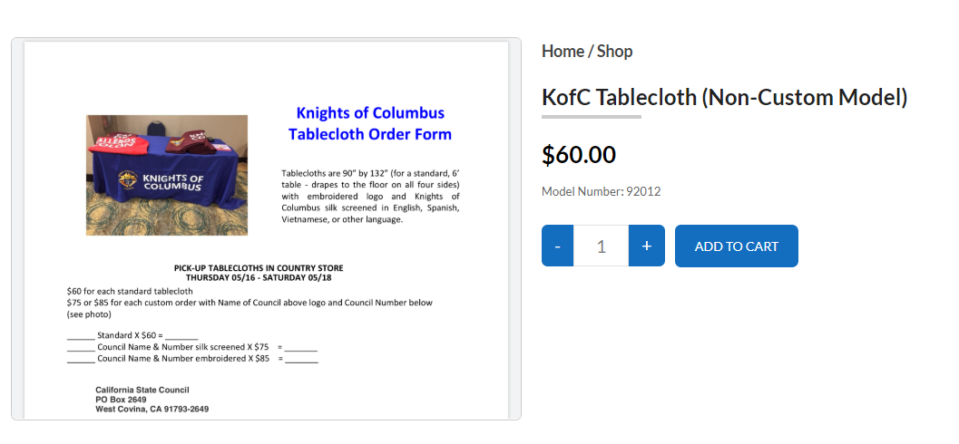
Task: Click the Thursday 05/16 - Saturday 05/18 date line
Action: point(259,277)
